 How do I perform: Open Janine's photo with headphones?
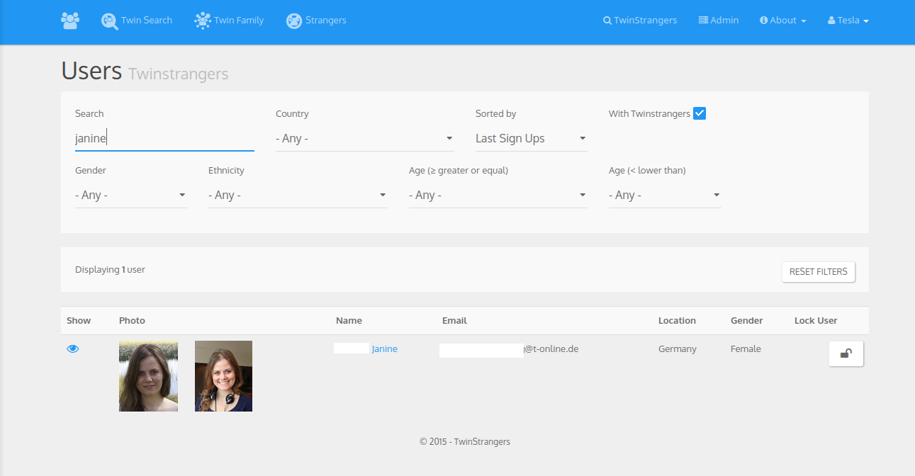[223, 376]
